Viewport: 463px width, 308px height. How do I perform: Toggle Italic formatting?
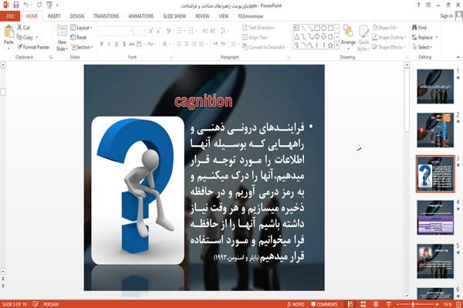[x=109, y=44]
